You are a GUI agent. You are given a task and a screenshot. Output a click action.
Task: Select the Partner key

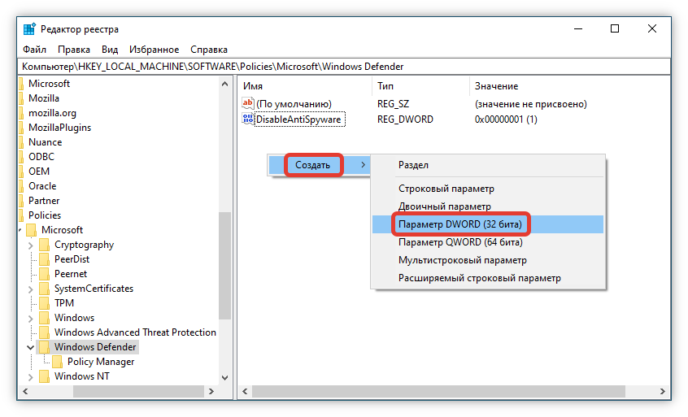coord(44,201)
